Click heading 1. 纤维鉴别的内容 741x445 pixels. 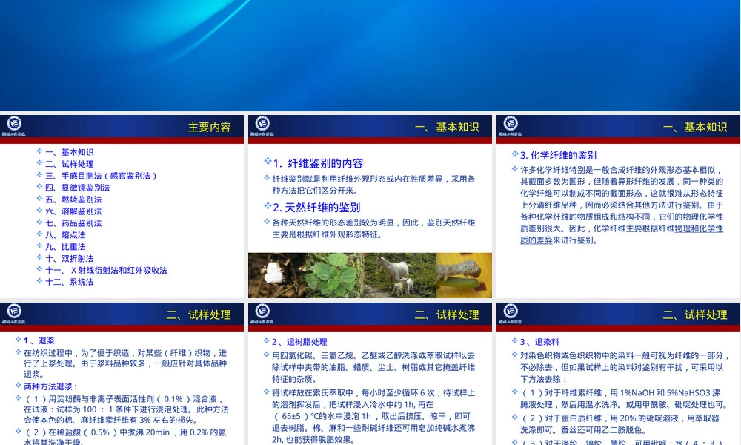pyautogui.click(x=318, y=163)
